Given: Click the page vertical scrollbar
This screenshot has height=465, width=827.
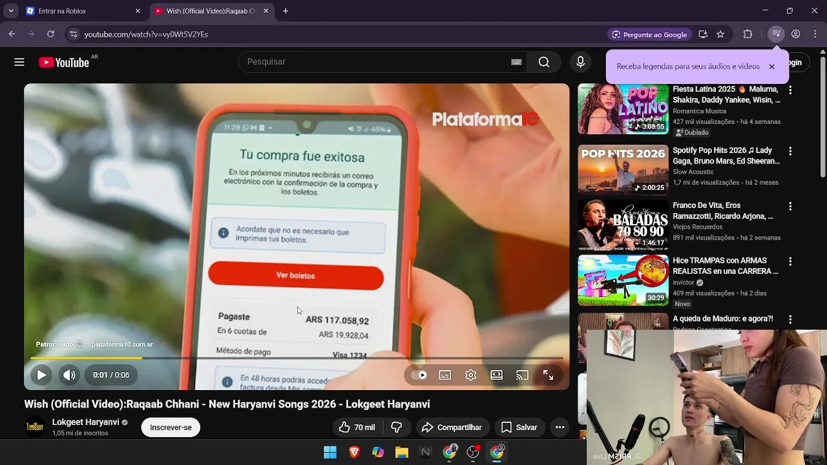Looking at the screenshot, I should 823,116.
